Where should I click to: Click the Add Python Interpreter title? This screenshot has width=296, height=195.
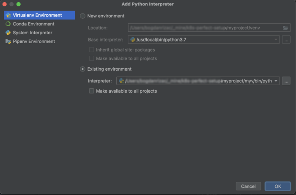(148, 4)
